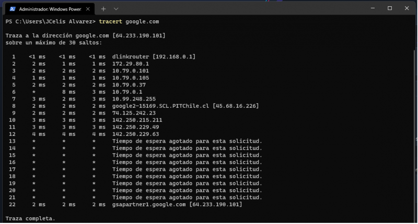Screen dimensions: 418x224
Task: Maximize the terminal window
Action: (x=390, y=8)
